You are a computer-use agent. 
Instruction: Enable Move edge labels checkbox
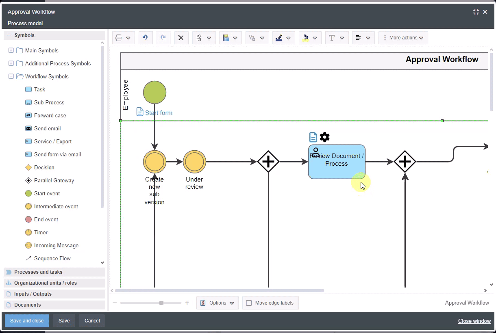coord(249,303)
